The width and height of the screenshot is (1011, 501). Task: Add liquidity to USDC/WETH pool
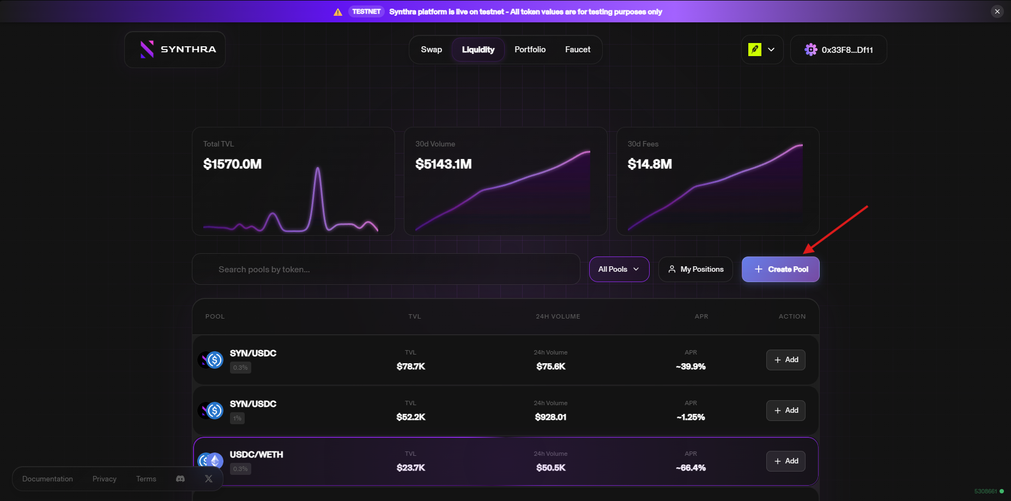pyautogui.click(x=785, y=461)
